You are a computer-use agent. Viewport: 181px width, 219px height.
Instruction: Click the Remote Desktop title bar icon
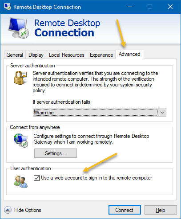(8, 7)
